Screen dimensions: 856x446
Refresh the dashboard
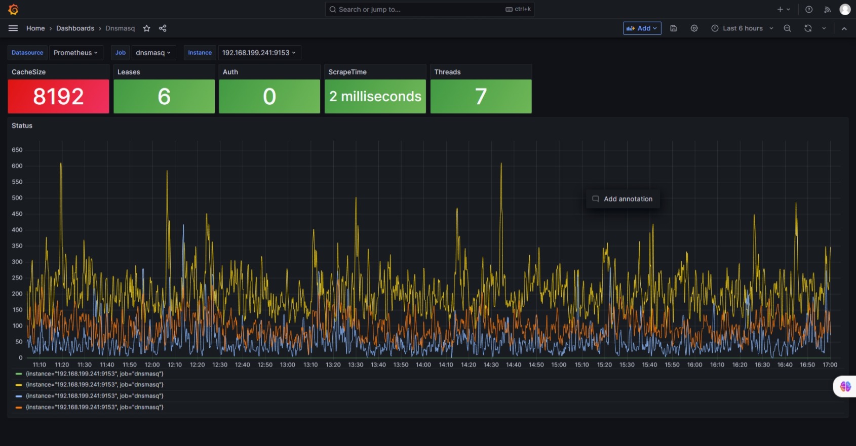[808, 28]
